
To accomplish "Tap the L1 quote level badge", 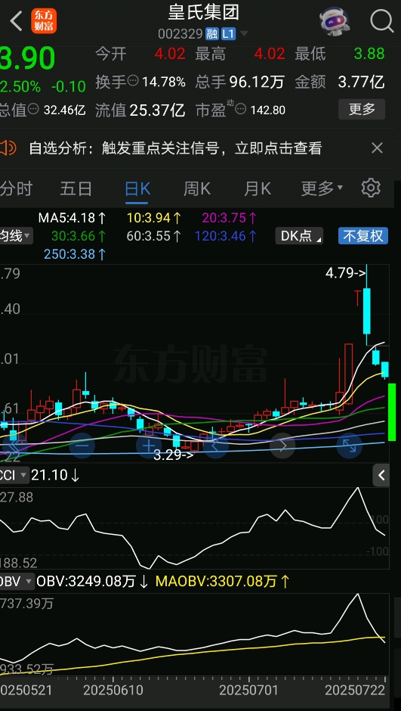I will pyautogui.click(x=229, y=33).
